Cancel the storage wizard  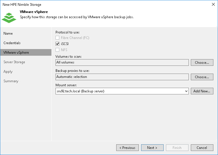[202, 148]
